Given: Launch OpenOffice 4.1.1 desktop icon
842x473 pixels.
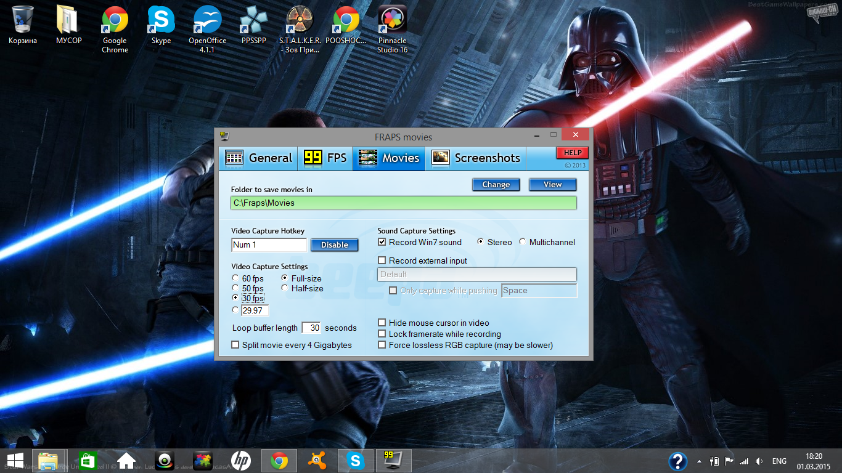Looking at the screenshot, I should point(207,20).
